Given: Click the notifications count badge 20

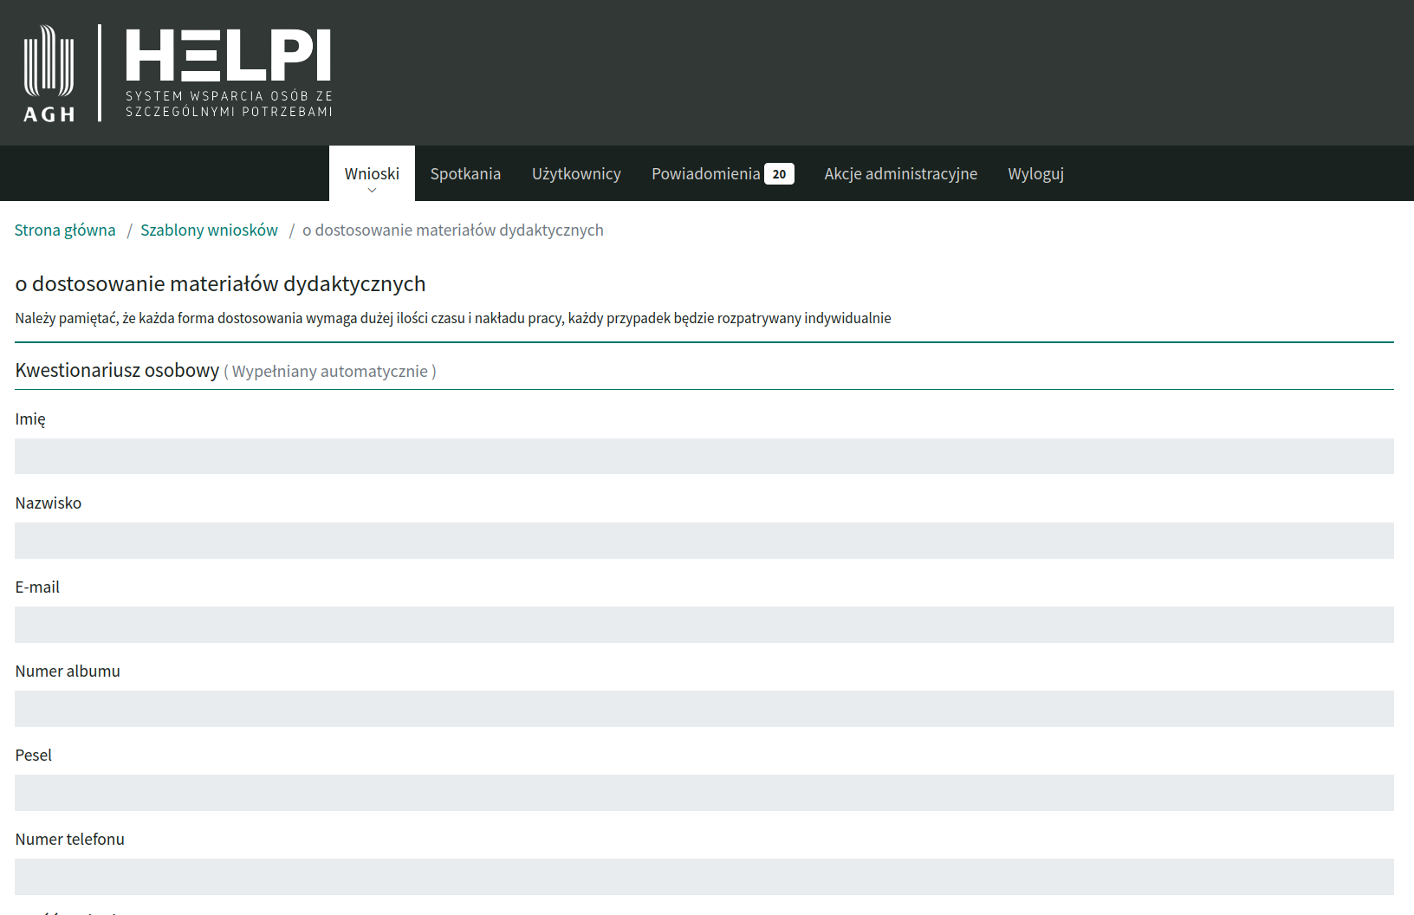Looking at the screenshot, I should pos(779,174).
